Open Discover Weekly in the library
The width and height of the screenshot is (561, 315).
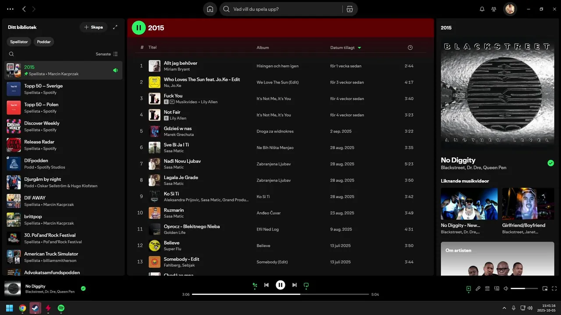click(64, 126)
